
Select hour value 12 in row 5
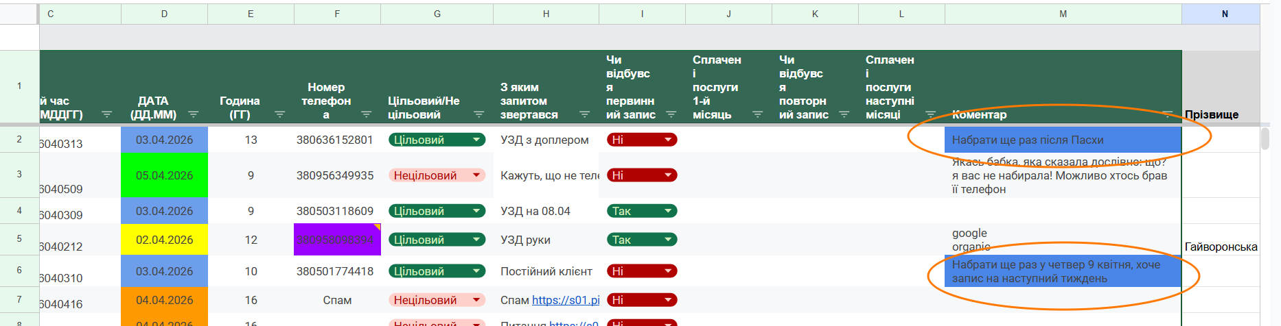point(251,240)
